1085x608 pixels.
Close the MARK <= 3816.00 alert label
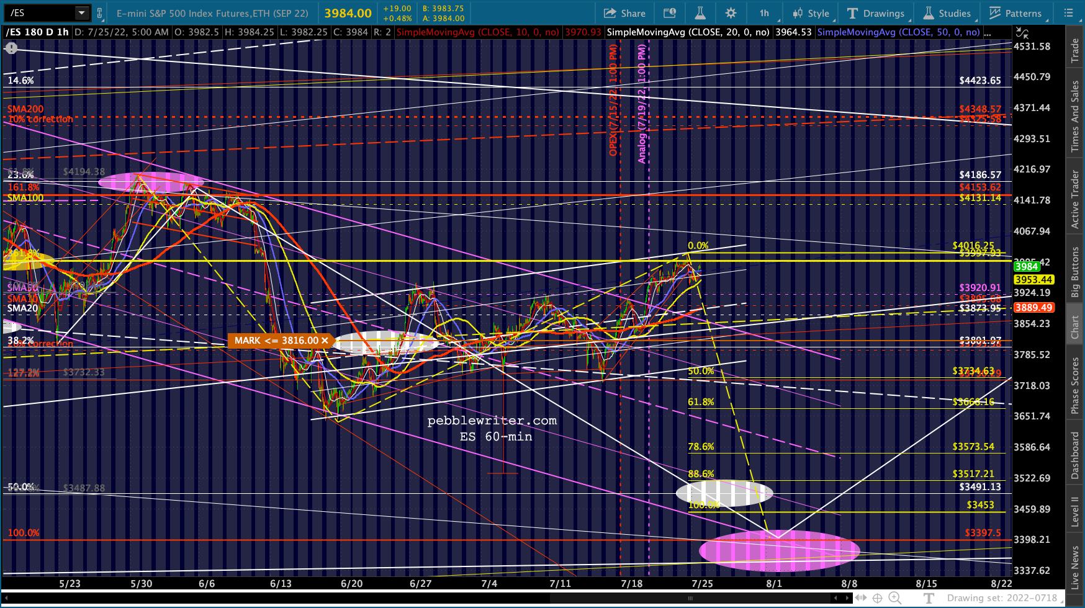pos(325,341)
